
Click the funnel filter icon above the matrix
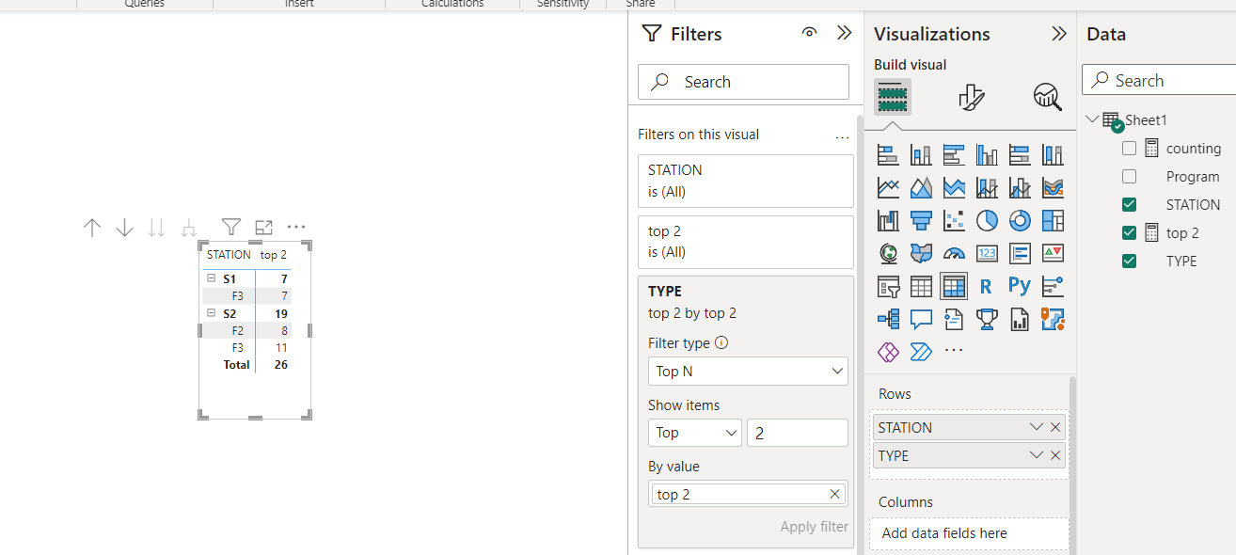coord(231,227)
